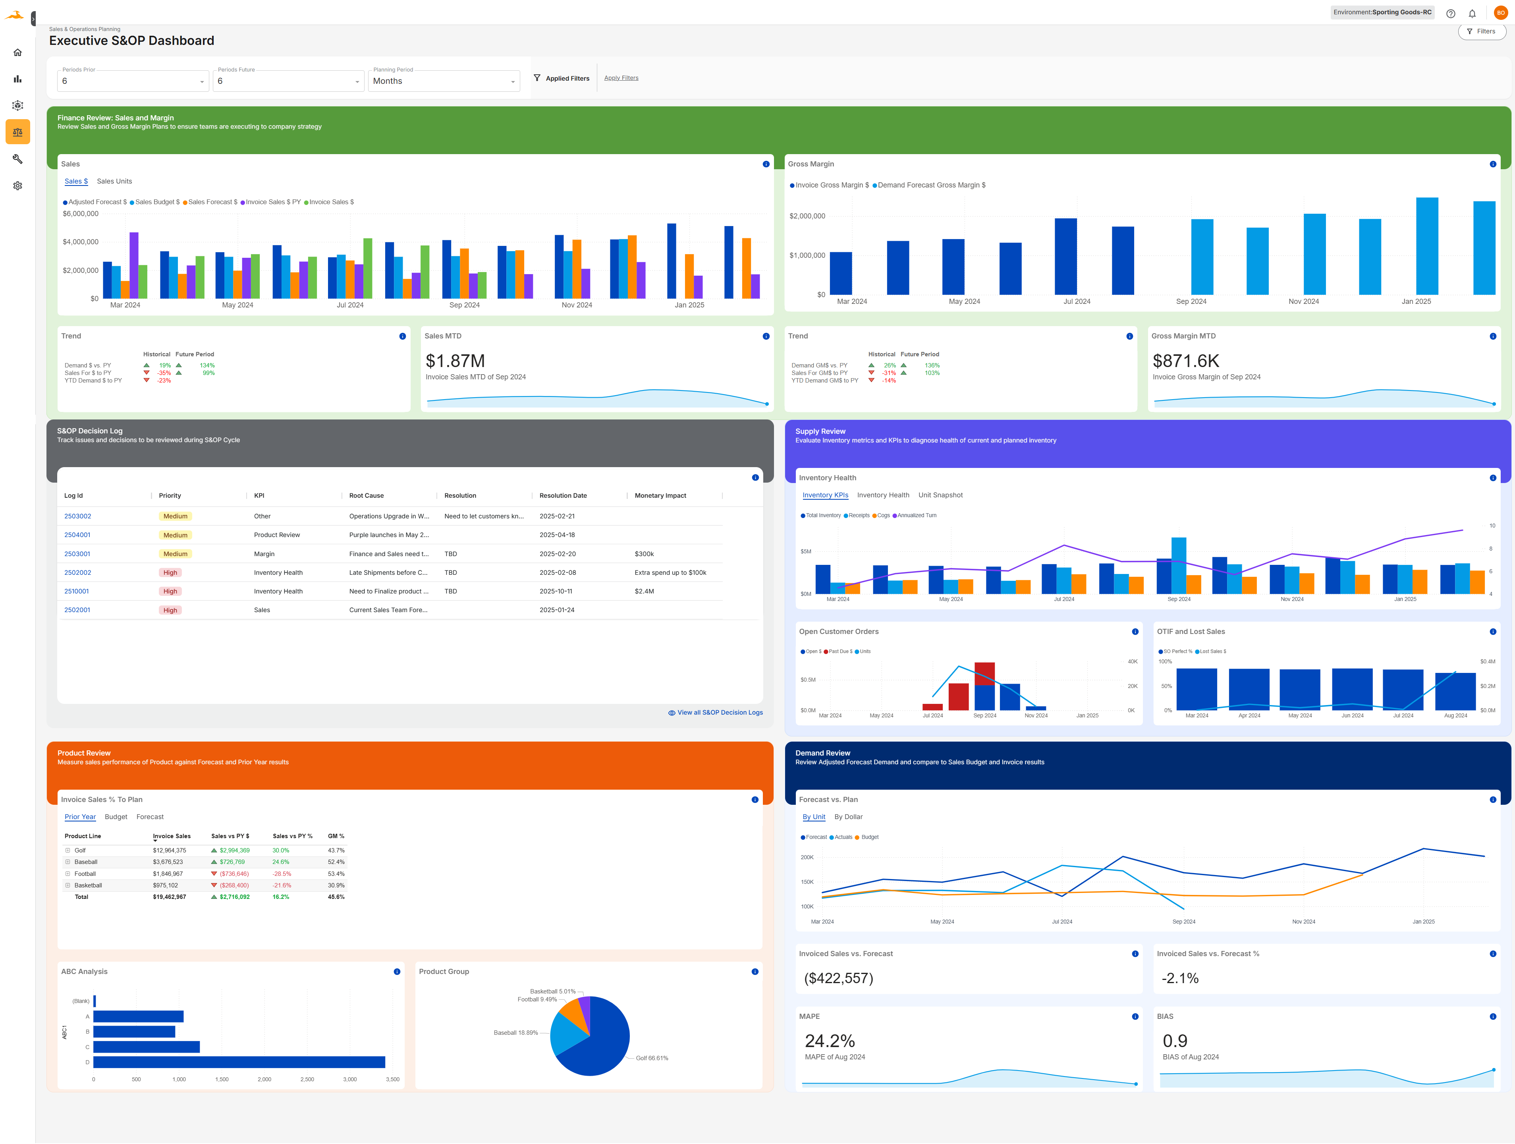
Task: Click the highlighted scales (S&OP) sidebar icon
Action: pos(17,131)
